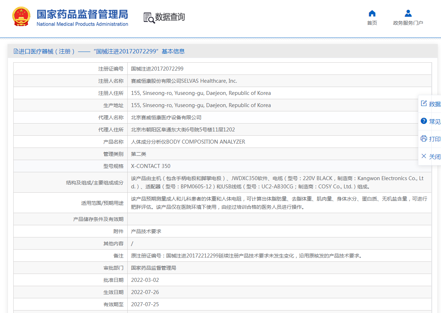Screen dimensions: 441x313
Task: Click the 附件 row label
Action: pos(119,231)
